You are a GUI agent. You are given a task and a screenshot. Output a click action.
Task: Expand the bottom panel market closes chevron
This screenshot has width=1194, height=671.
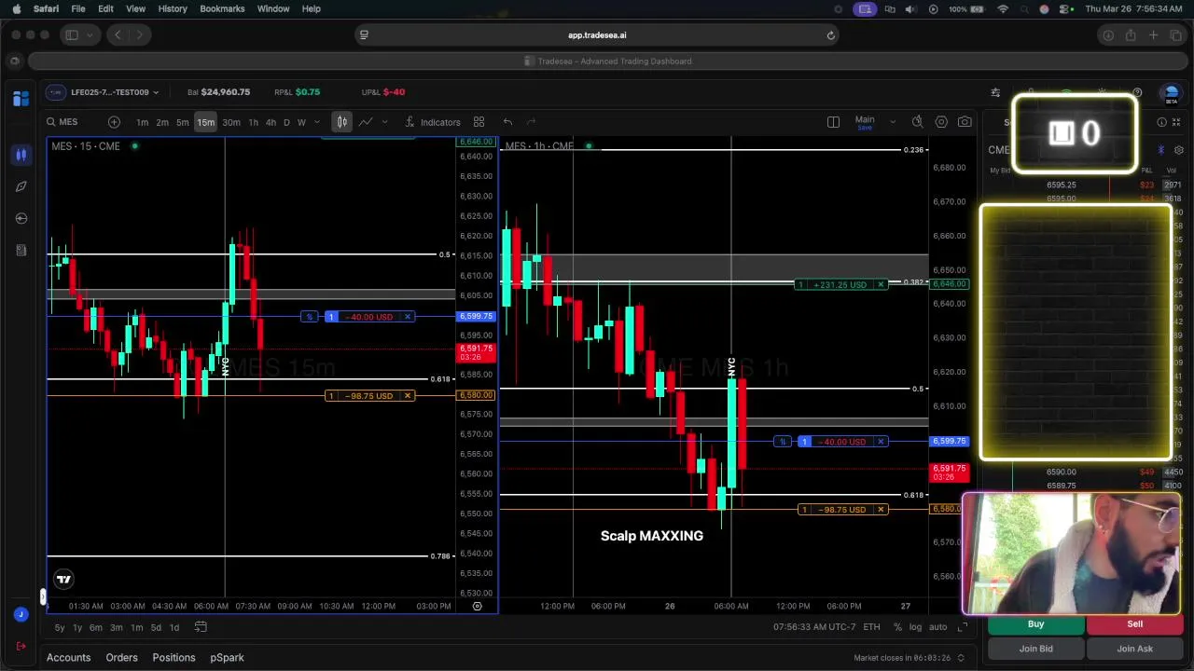coord(961,658)
